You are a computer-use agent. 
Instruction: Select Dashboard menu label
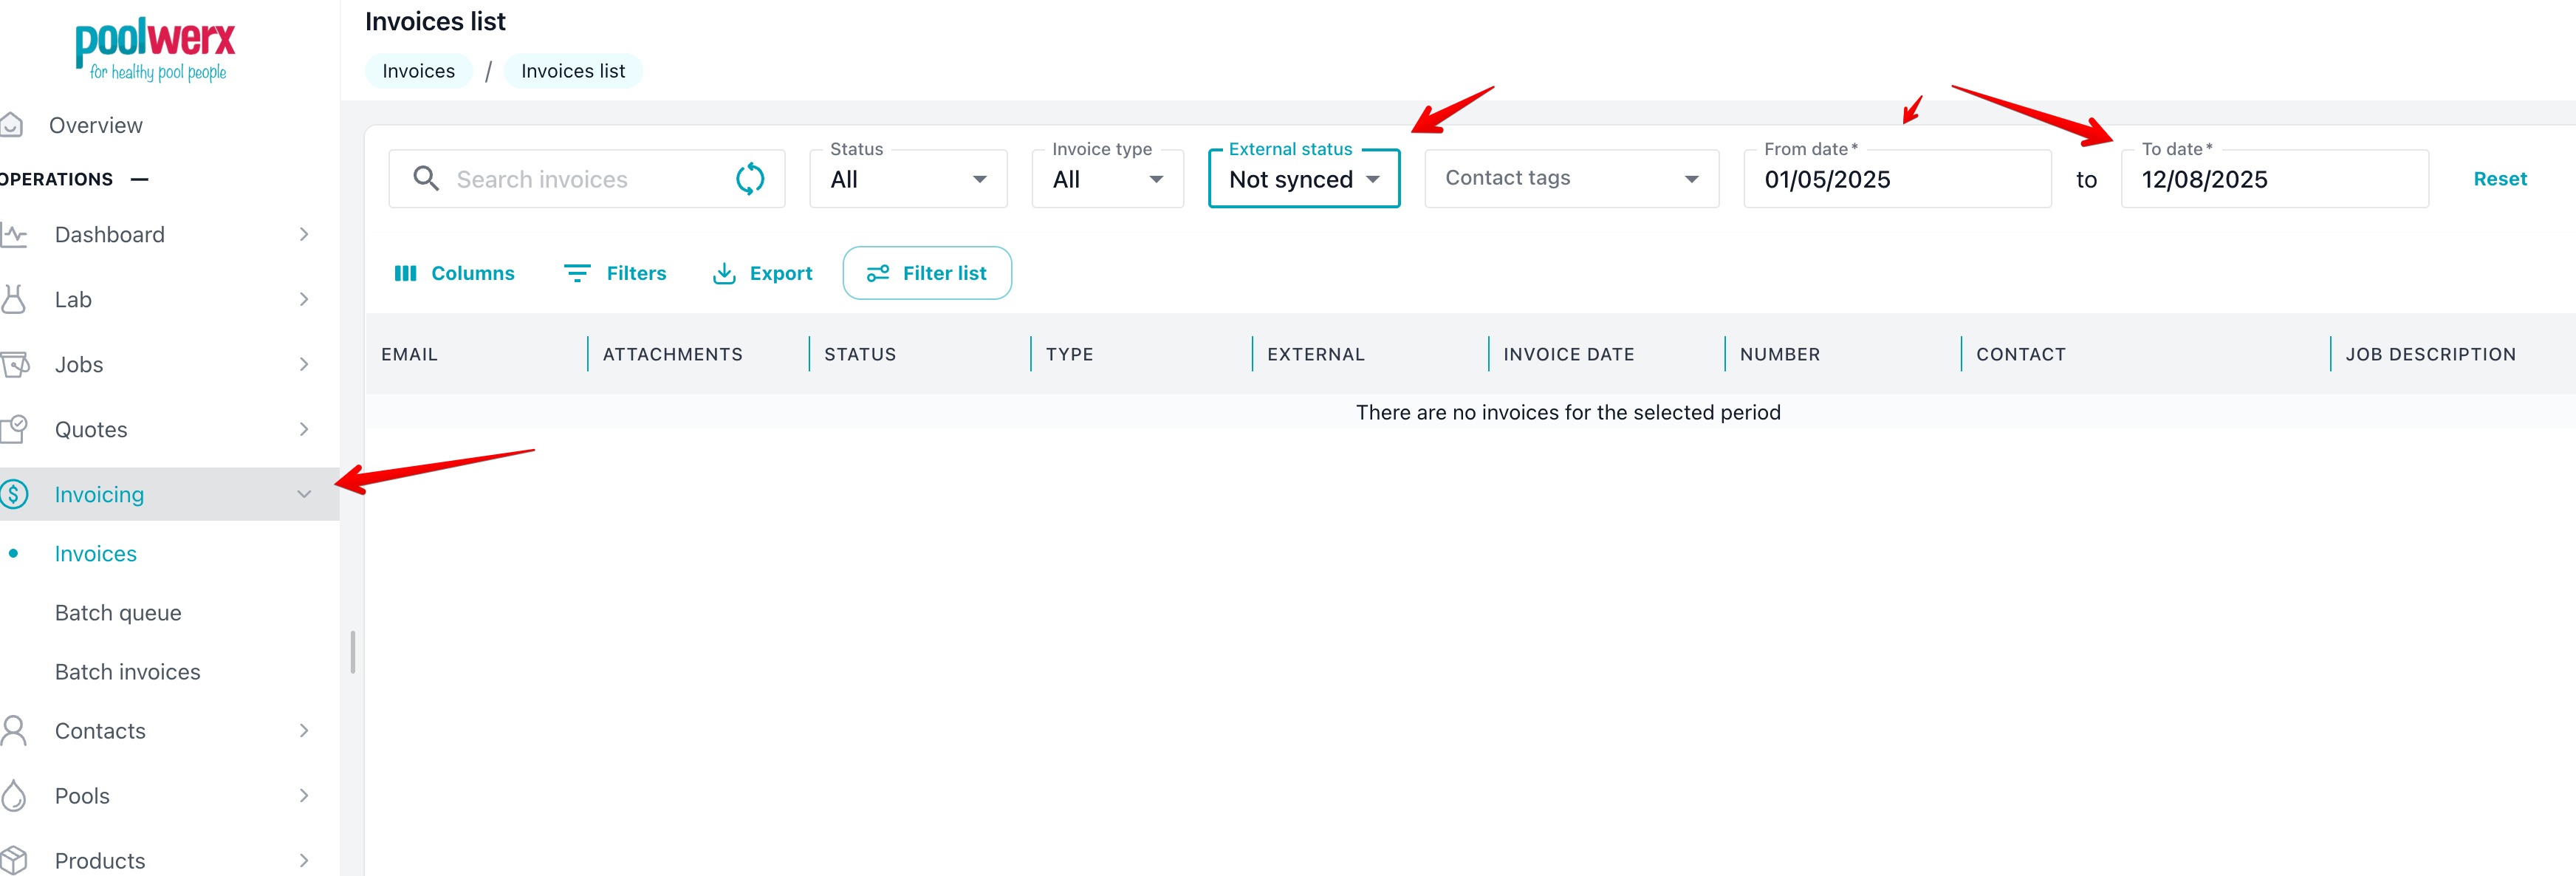(110, 235)
